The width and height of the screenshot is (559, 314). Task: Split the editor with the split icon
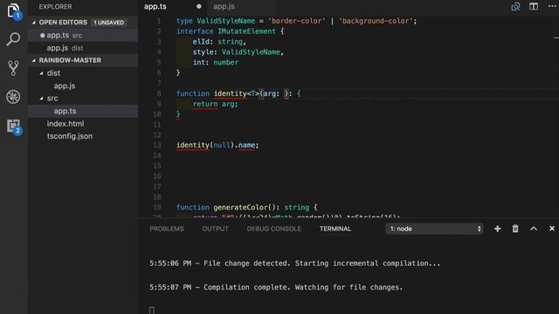[x=534, y=6]
